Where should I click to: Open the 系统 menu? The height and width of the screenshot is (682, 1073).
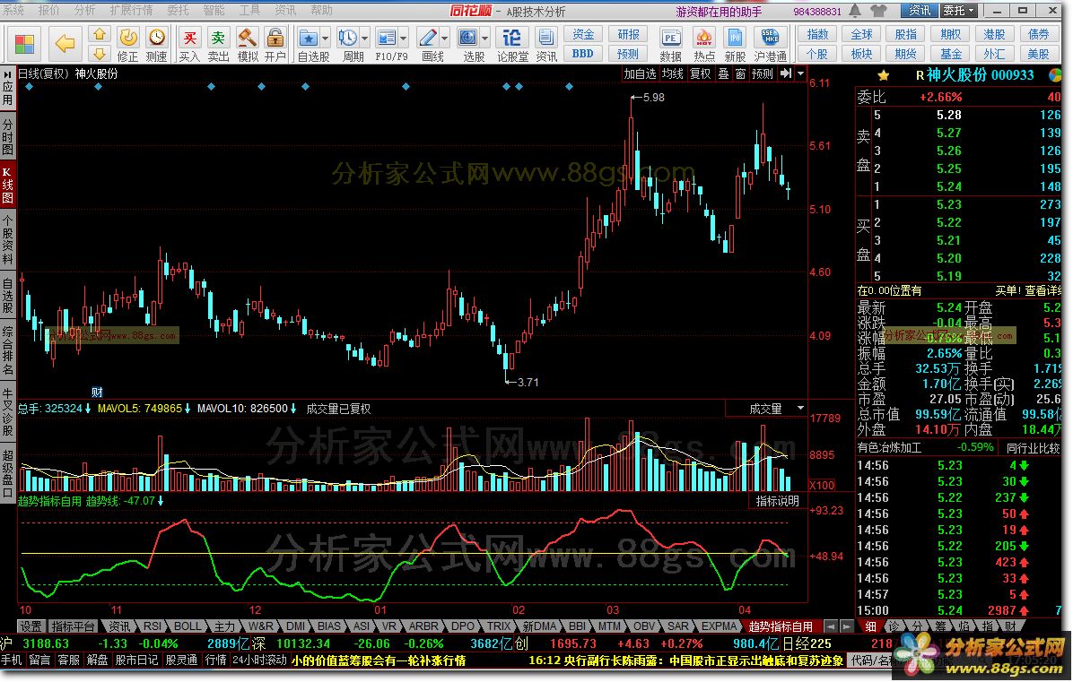13,10
